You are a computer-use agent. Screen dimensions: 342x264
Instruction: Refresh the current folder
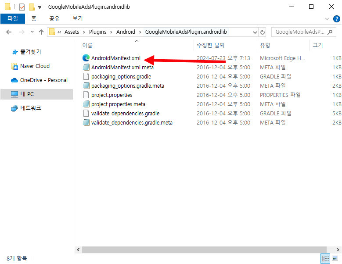(x=263, y=32)
